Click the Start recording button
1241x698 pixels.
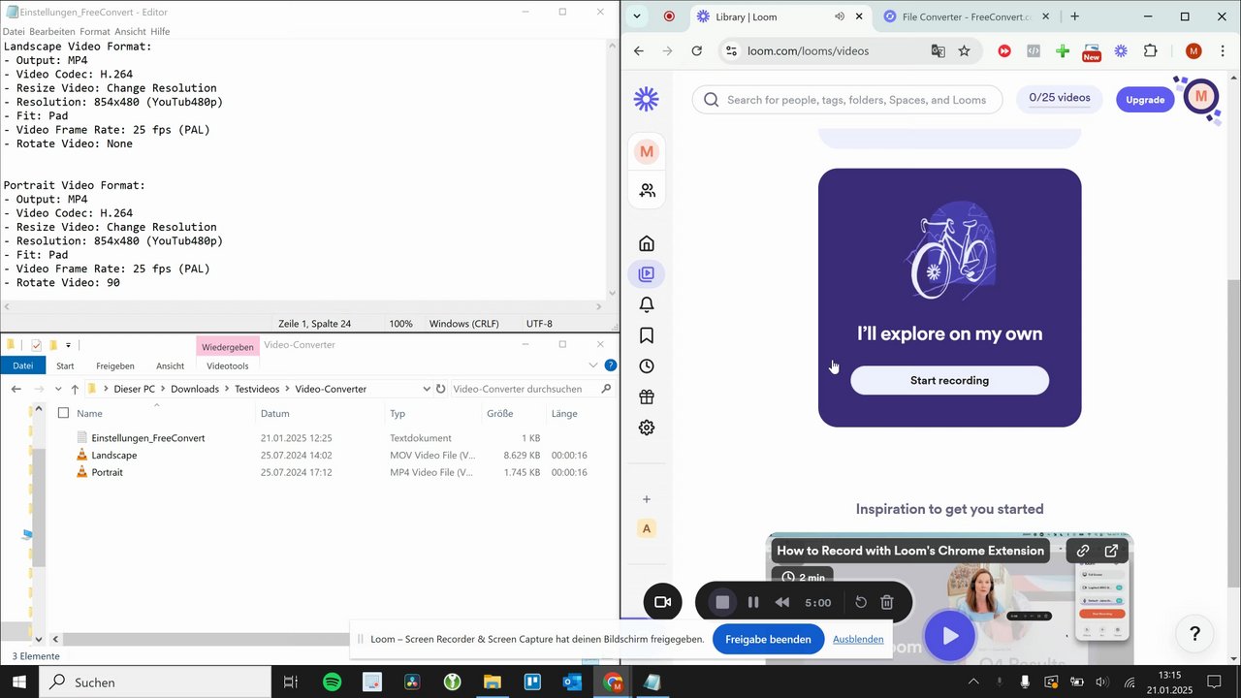click(x=950, y=380)
